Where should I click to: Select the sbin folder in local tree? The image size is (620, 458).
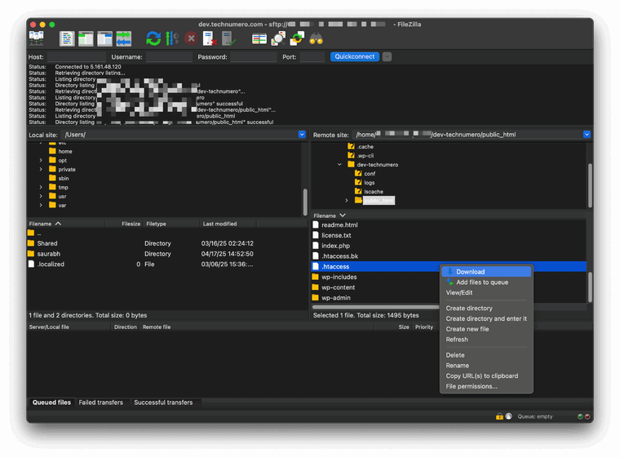(x=59, y=178)
